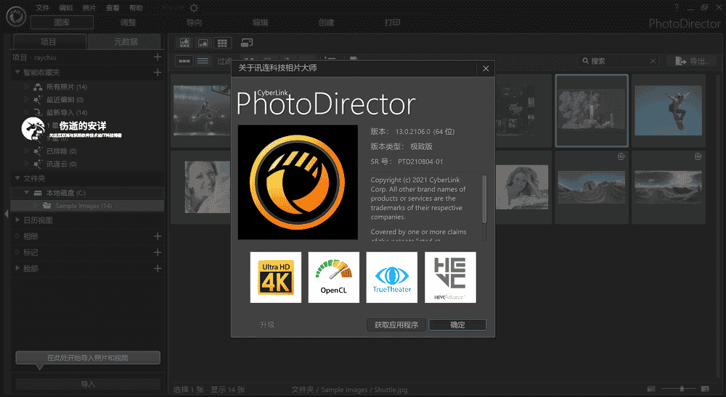Click the 升级 upgrade link
This screenshot has height=397, width=726.
click(x=267, y=325)
